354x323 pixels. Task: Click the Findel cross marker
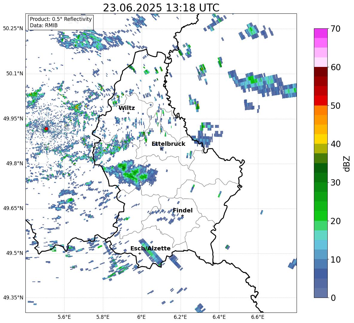182,216
